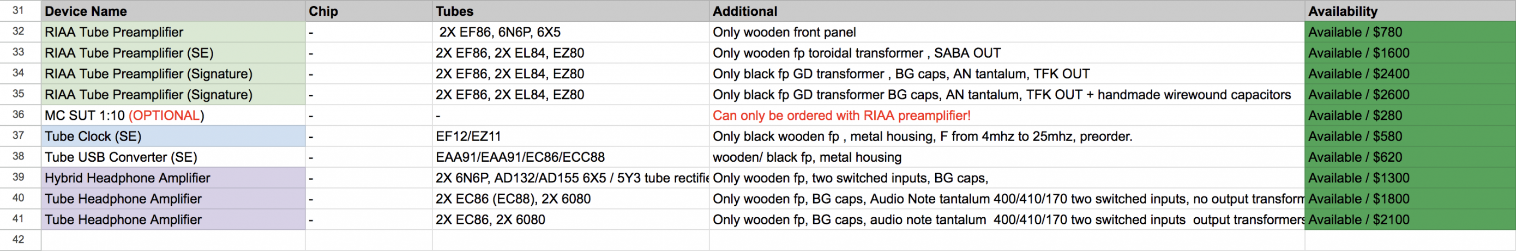This screenshot has width=1516, height=251.
Task: Click the "Tubes" header cell
Action: point(570,11)
